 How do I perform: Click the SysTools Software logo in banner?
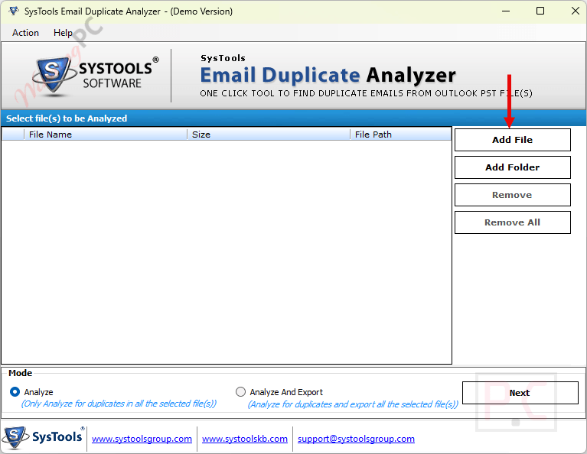(96, 76)
